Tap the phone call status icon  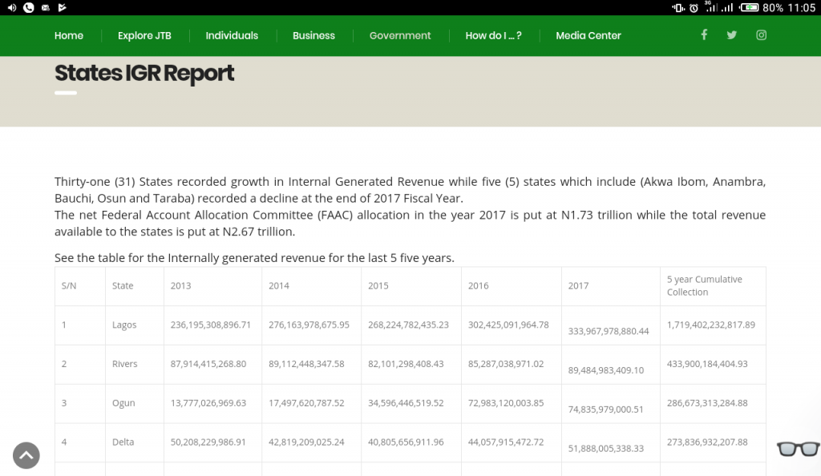[x=29, y=8]
